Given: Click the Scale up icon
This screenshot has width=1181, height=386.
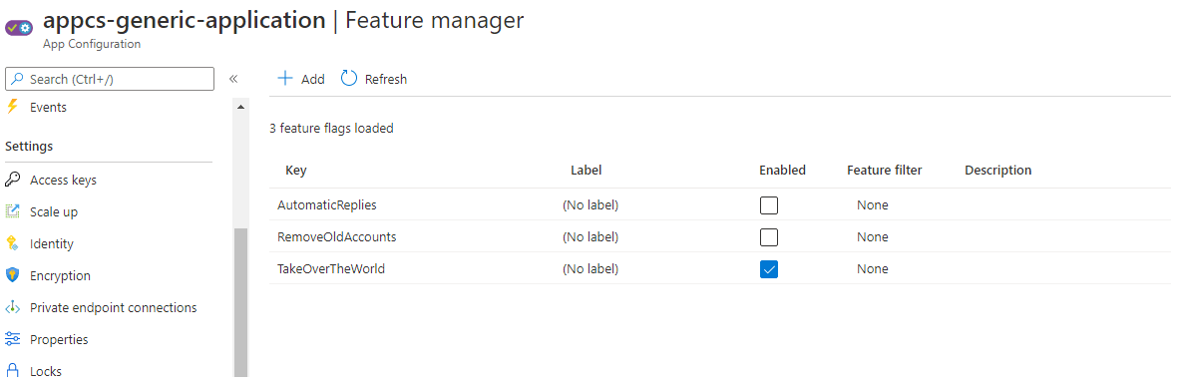Looking at the screenshot, I should [12, 211].
